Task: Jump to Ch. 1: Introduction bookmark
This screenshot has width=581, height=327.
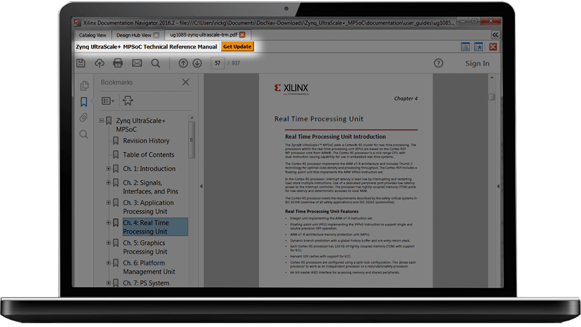Action: click(149, 169)
